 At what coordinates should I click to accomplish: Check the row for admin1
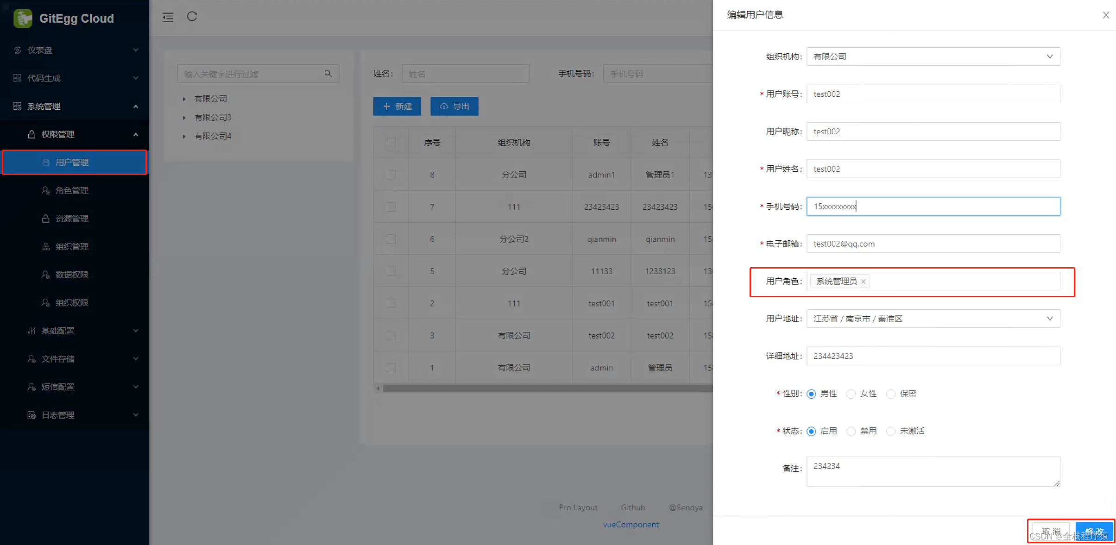point(391,175)
